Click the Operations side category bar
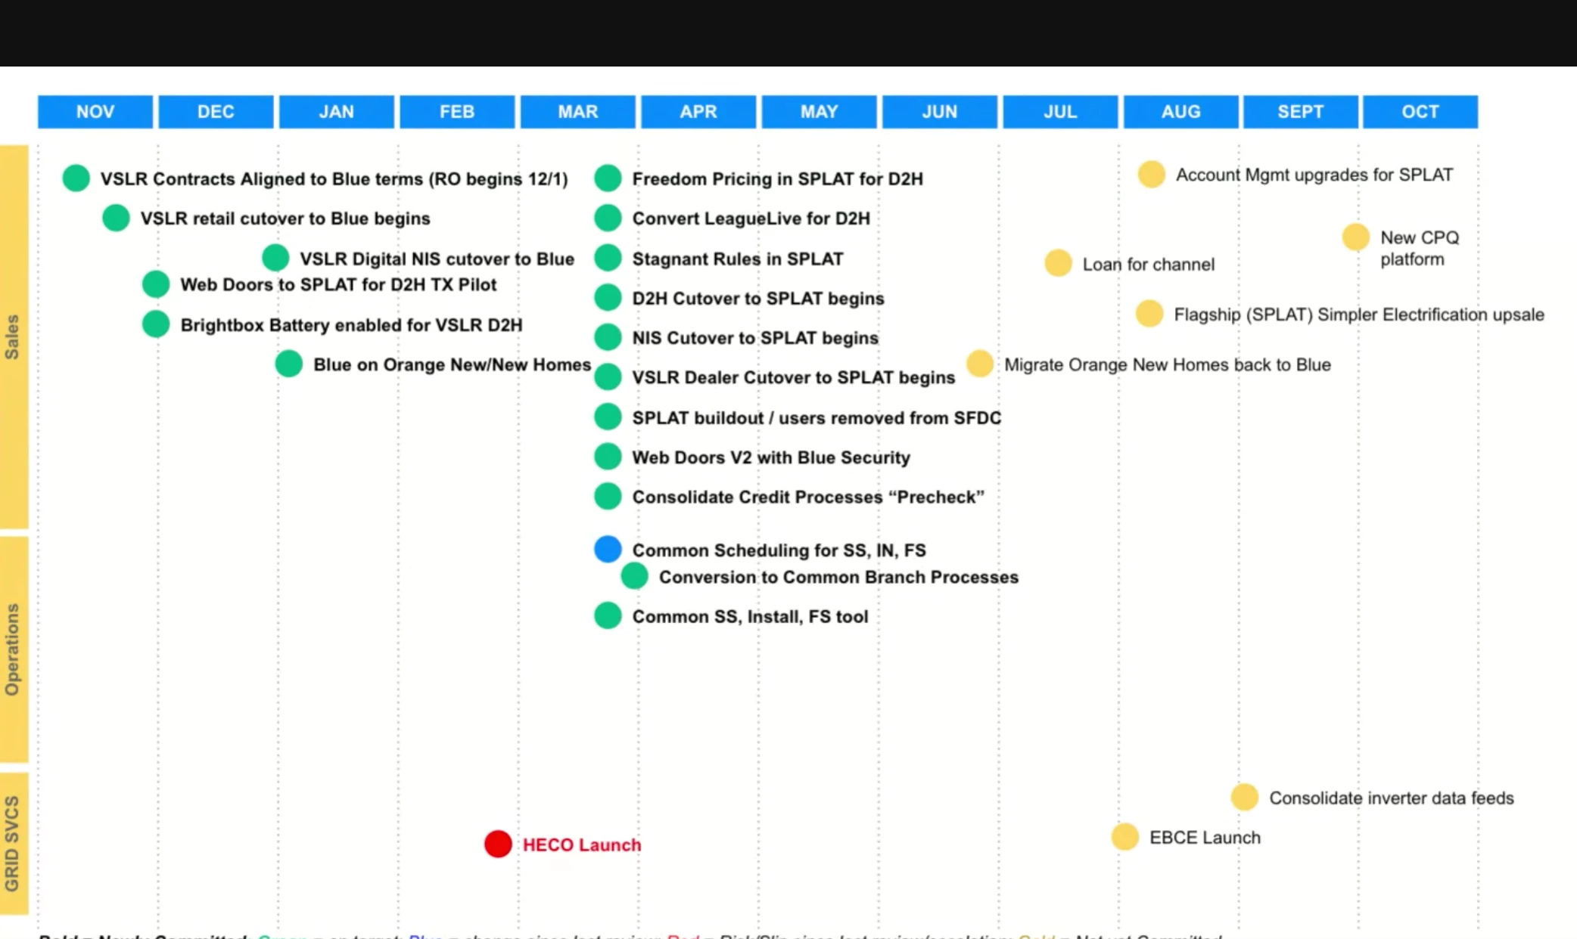Screen dimensions: 1577x939 point(13,649)
